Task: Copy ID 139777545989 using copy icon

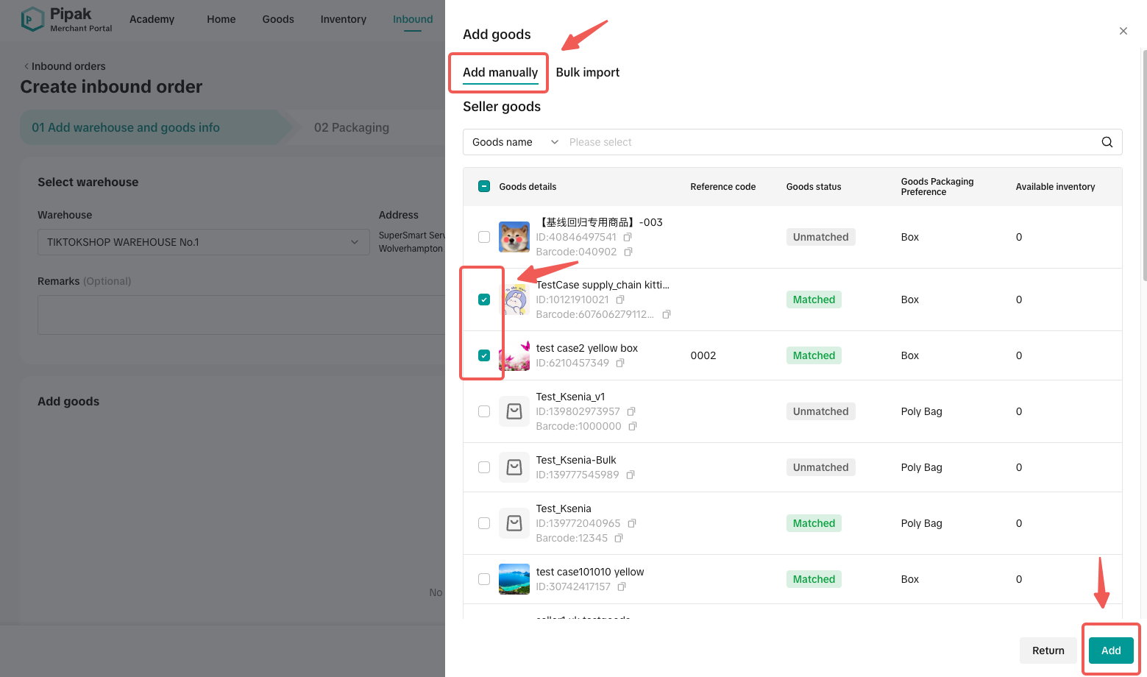Action: pyautogui.click(x=631, y=475)
